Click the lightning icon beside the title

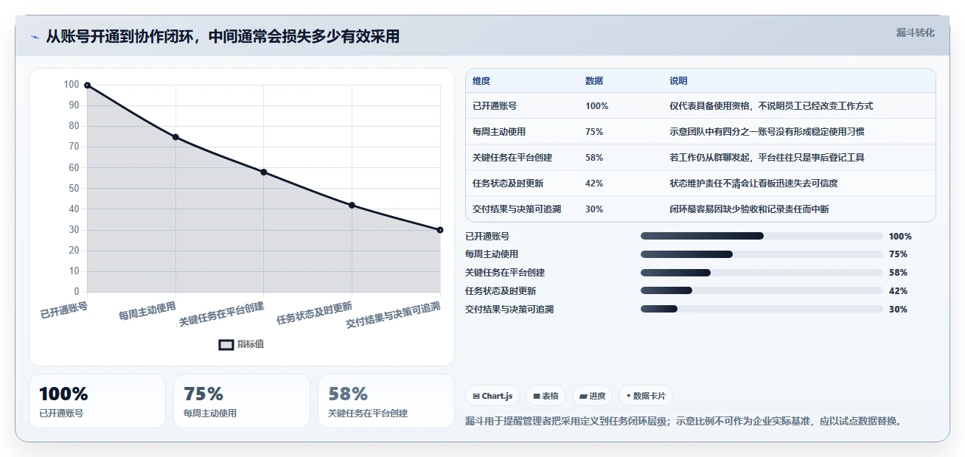click(x=35, y=37)
